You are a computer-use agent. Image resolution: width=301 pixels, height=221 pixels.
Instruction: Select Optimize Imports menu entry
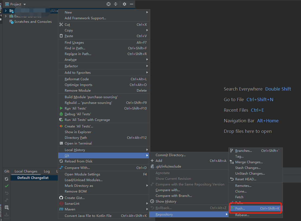(x=104, y=85)
